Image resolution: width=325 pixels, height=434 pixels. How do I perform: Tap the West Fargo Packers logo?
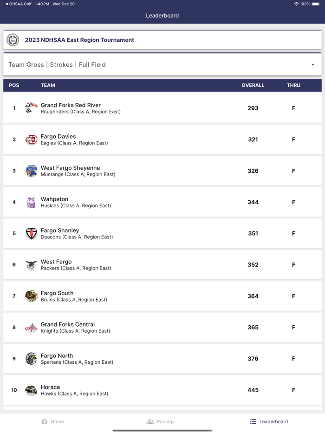(31, 265)
